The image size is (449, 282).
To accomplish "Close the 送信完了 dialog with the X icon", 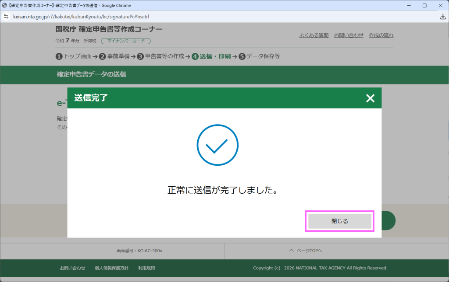I will tap(370, 98).
